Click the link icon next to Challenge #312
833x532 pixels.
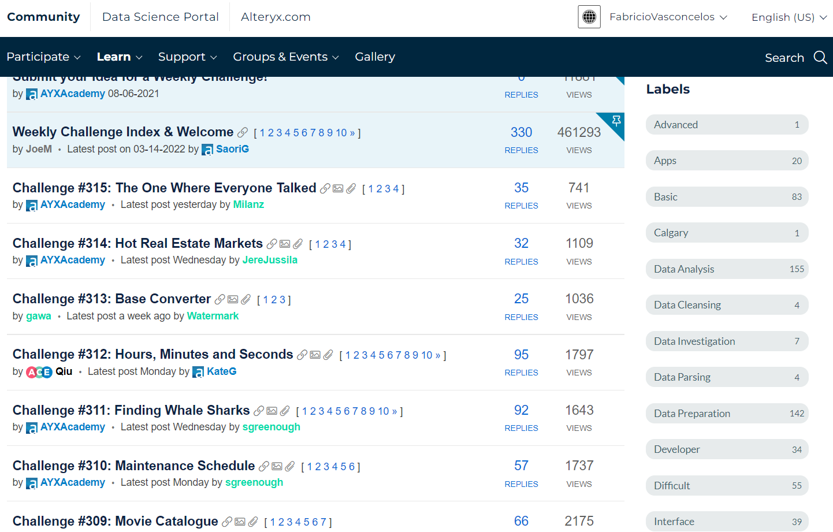302,355
